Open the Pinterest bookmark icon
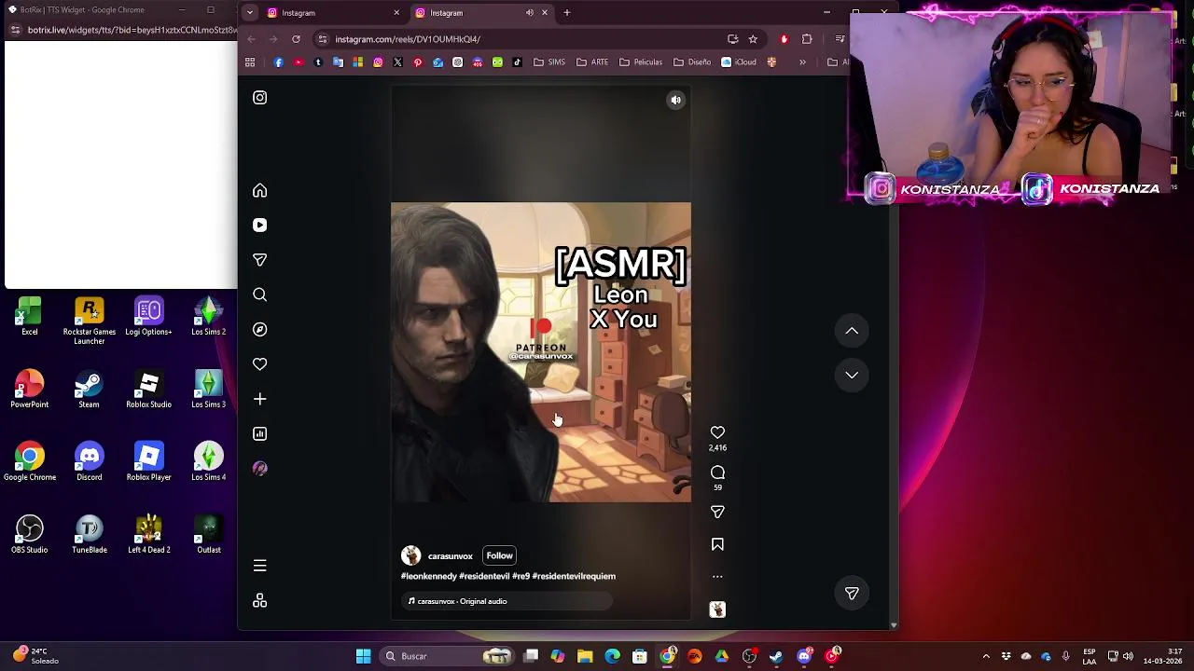Image resolution: width=1194 pixels, height=671 pixels. pyautogui.click(x=418, y=62)
